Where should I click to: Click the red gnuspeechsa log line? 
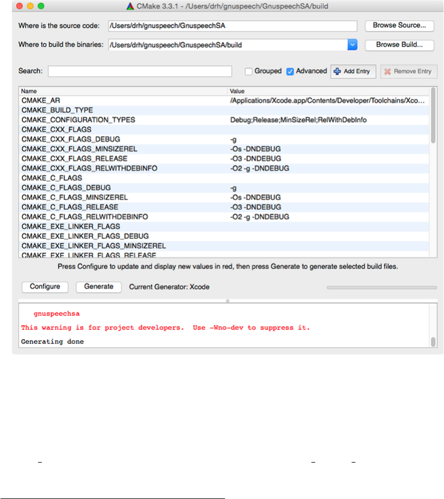point(57,314)
